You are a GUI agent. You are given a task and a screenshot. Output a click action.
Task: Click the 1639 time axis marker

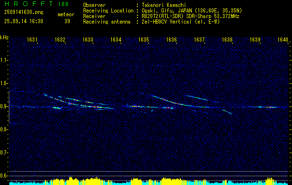click(255, 39)
